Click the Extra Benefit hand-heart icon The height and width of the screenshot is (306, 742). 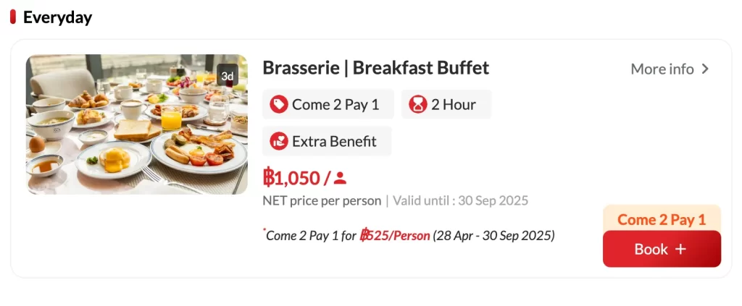click(x=279, y=141)
